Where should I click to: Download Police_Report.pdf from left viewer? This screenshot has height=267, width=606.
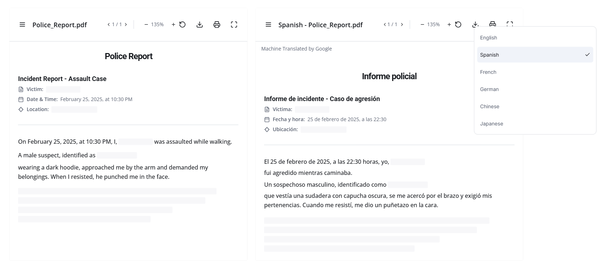pos(199,24)
